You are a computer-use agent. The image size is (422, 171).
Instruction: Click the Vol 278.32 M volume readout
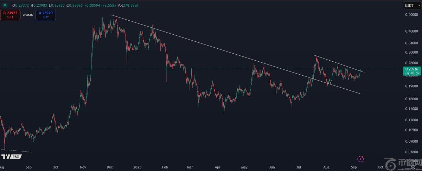coord(128,6)
